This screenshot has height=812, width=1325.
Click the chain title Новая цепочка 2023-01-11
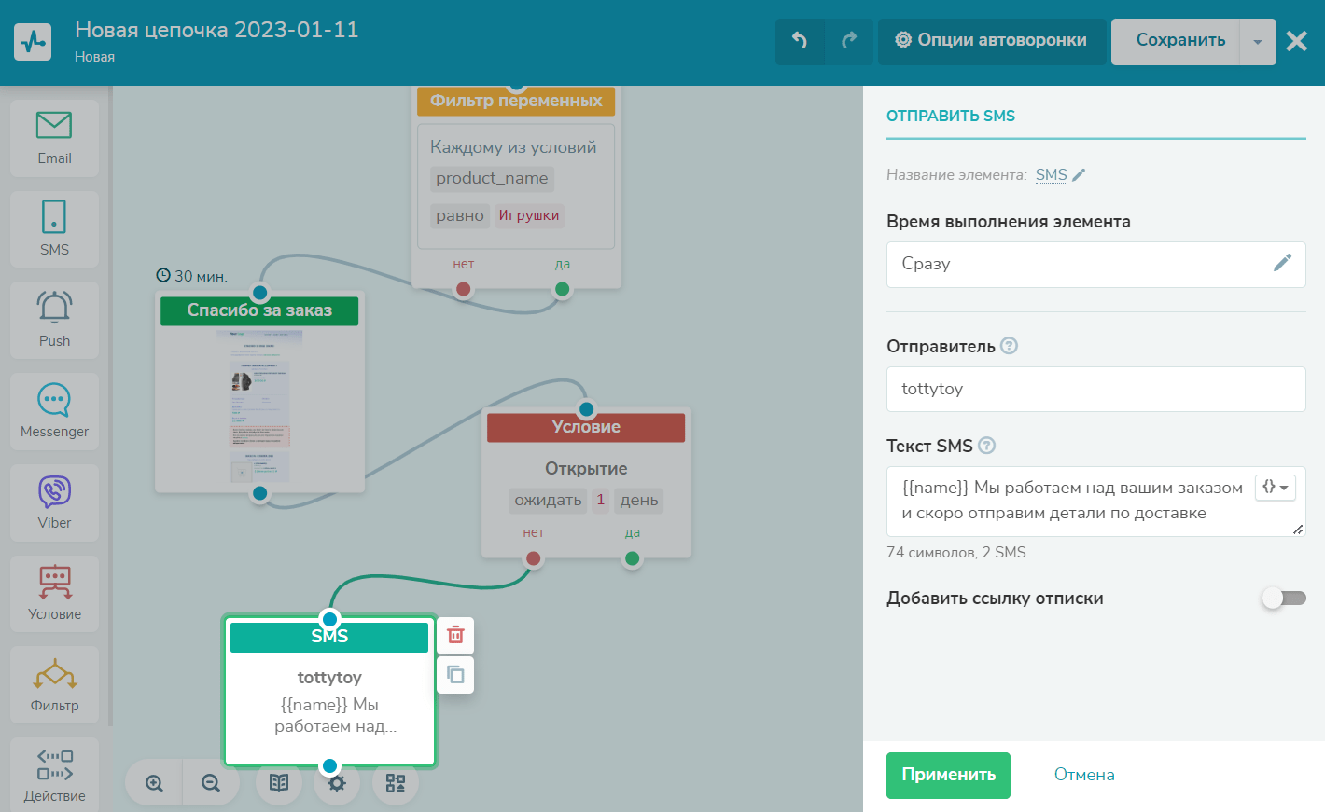[216, 30]
